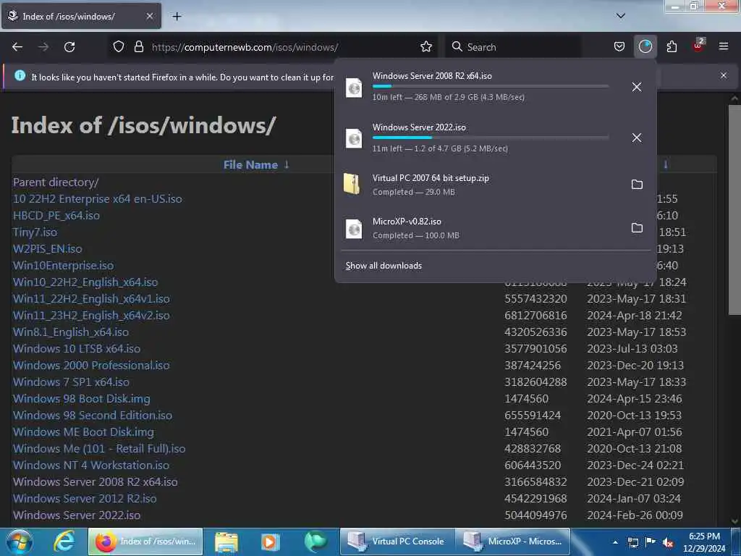Click the page vertical scrollbar thumb
Screen dimensions: 741x556
[734, 209]
